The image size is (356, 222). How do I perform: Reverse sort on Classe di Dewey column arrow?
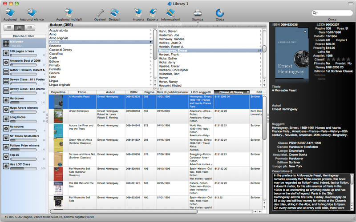click(248, 92)
